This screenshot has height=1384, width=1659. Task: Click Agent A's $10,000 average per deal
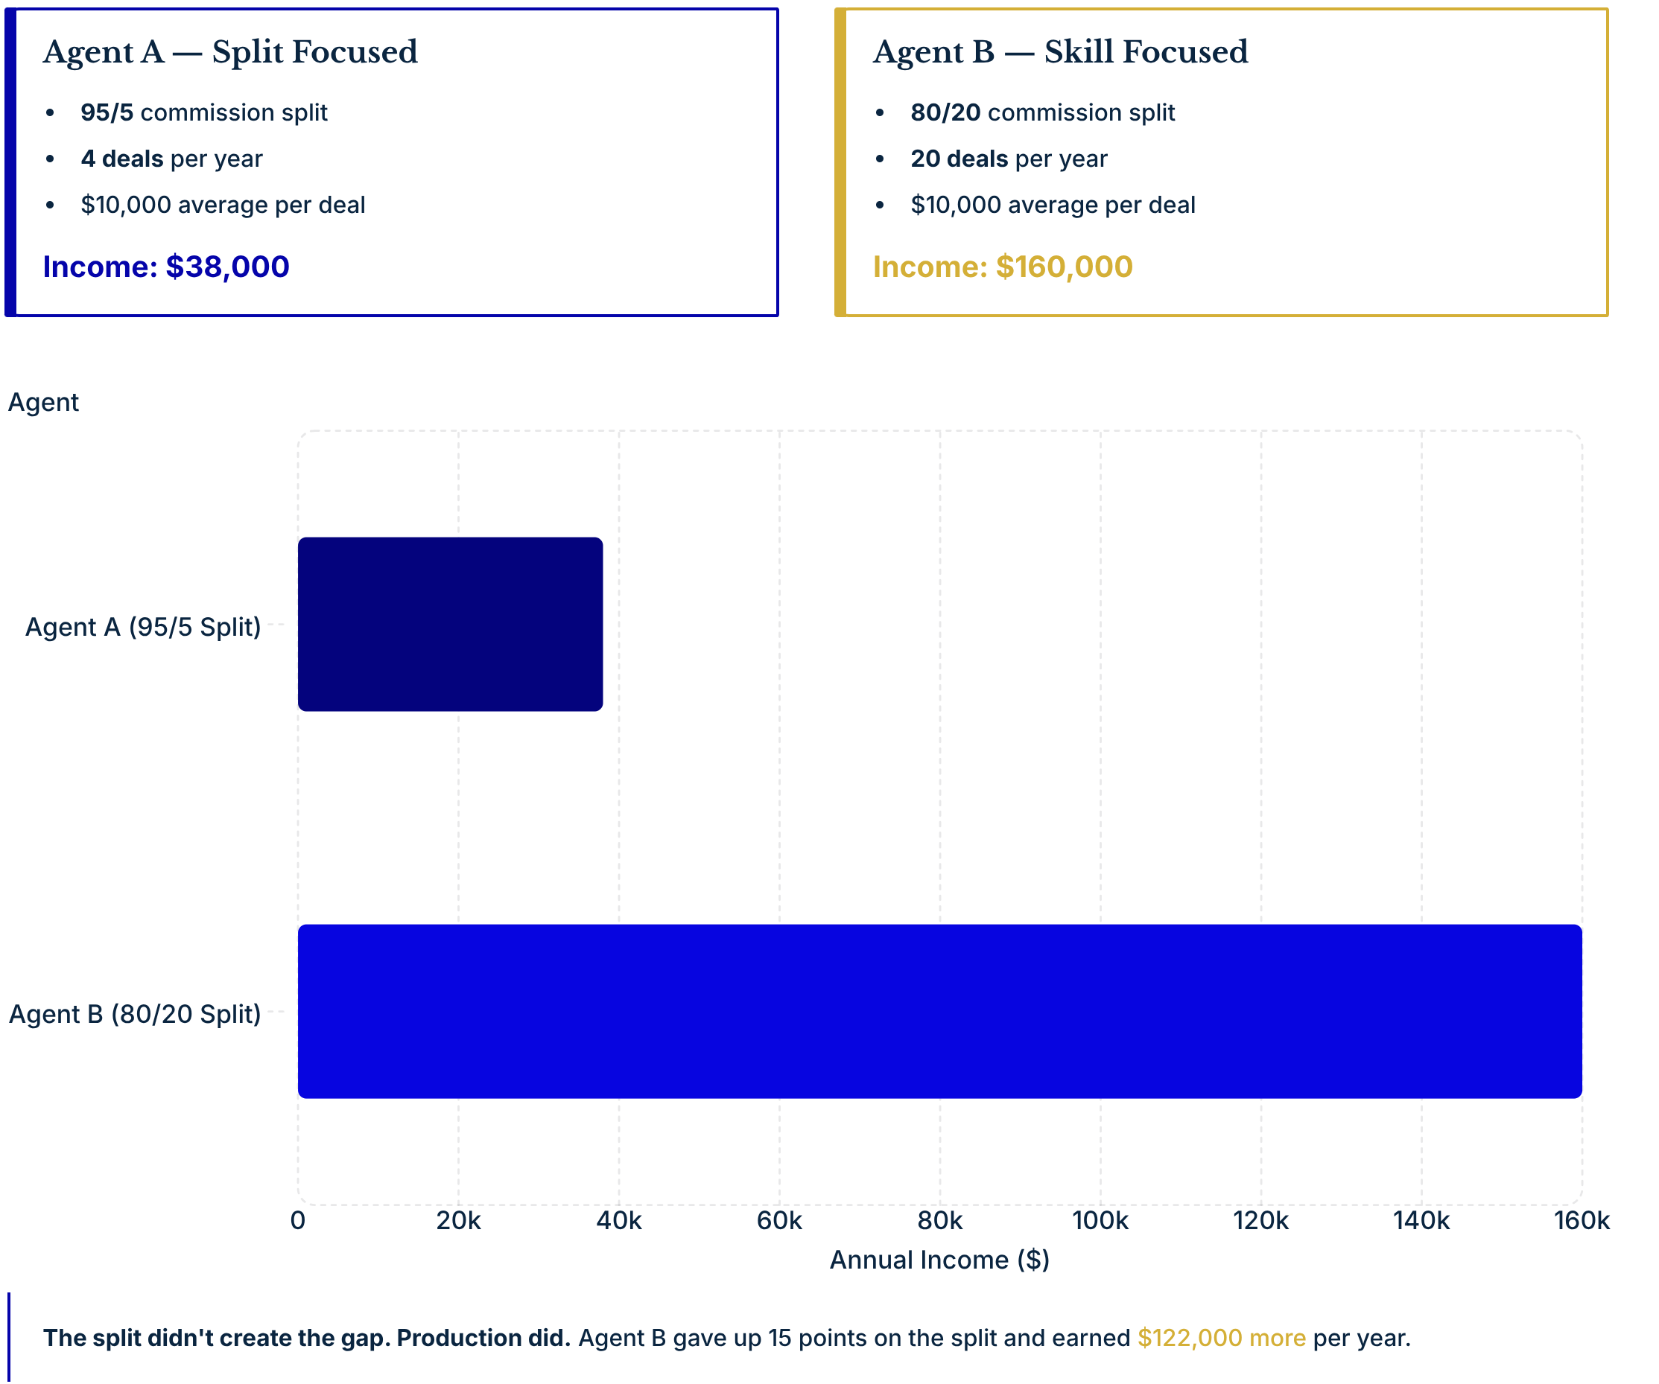pyautogui.click(x=223, y=205)
